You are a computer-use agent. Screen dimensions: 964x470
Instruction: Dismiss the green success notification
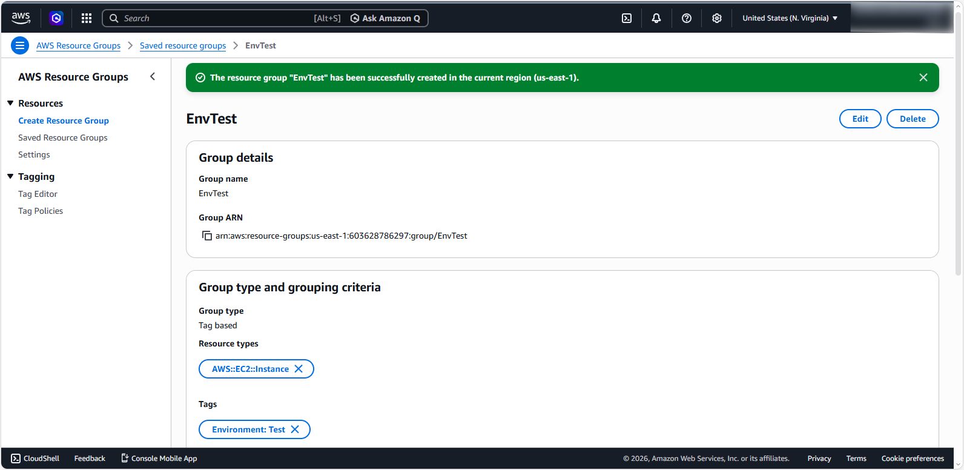pyautogui.click(x=923, y=78)
